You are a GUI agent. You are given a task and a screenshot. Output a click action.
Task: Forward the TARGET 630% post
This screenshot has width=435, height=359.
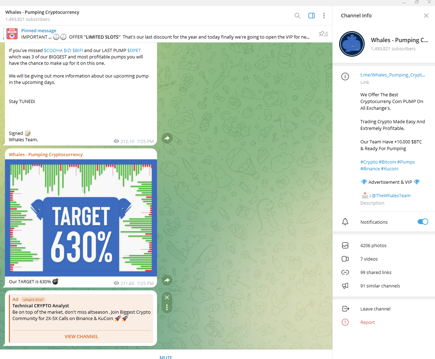click(167, 280)
